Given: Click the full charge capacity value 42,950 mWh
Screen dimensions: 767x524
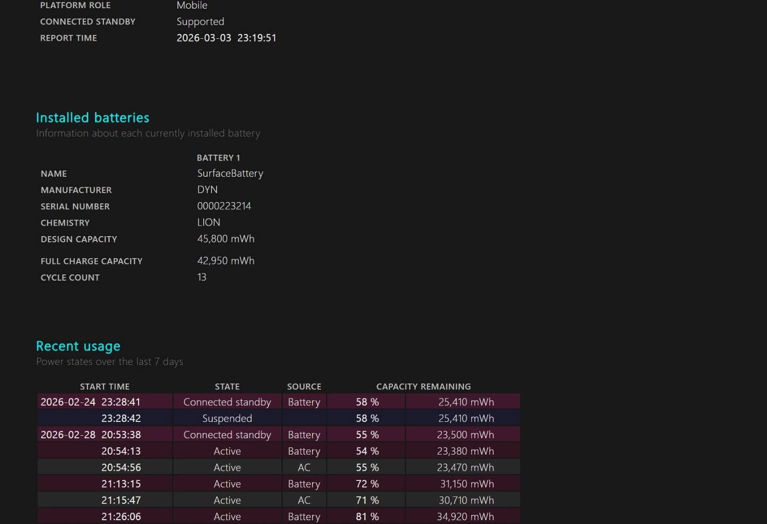Looking at the screenshot, I should pos(226,261).
